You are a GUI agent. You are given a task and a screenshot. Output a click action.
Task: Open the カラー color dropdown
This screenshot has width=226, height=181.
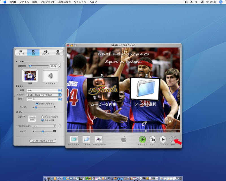(x=44, y=99)
